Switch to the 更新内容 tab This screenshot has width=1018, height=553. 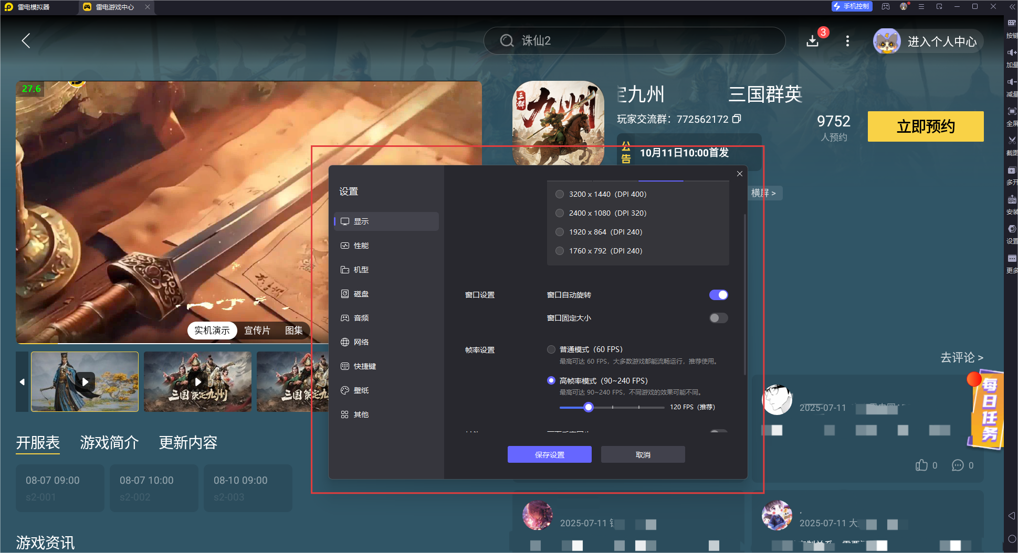pos(188,443)
